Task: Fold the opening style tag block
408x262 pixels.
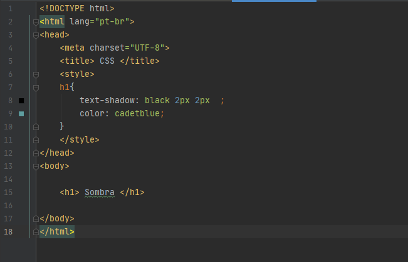Action: point(36,74)
